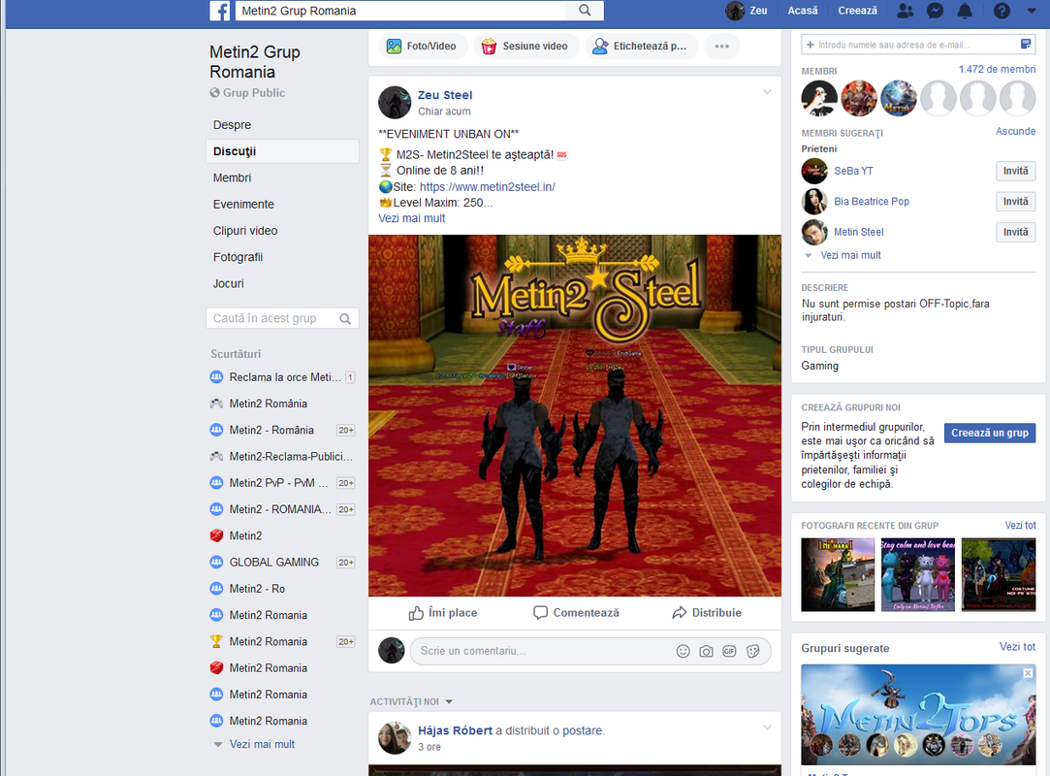Screen dimensions: 1050x776
Task: Insert emoji in comment box
Action: pyautogui.click(x=684, y=652)
